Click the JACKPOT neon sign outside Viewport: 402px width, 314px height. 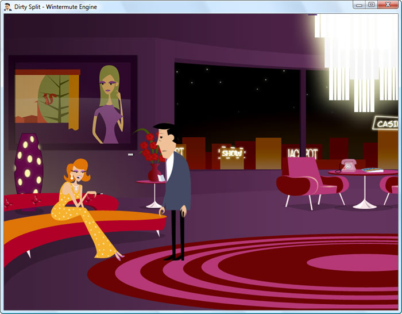point(303,154)
